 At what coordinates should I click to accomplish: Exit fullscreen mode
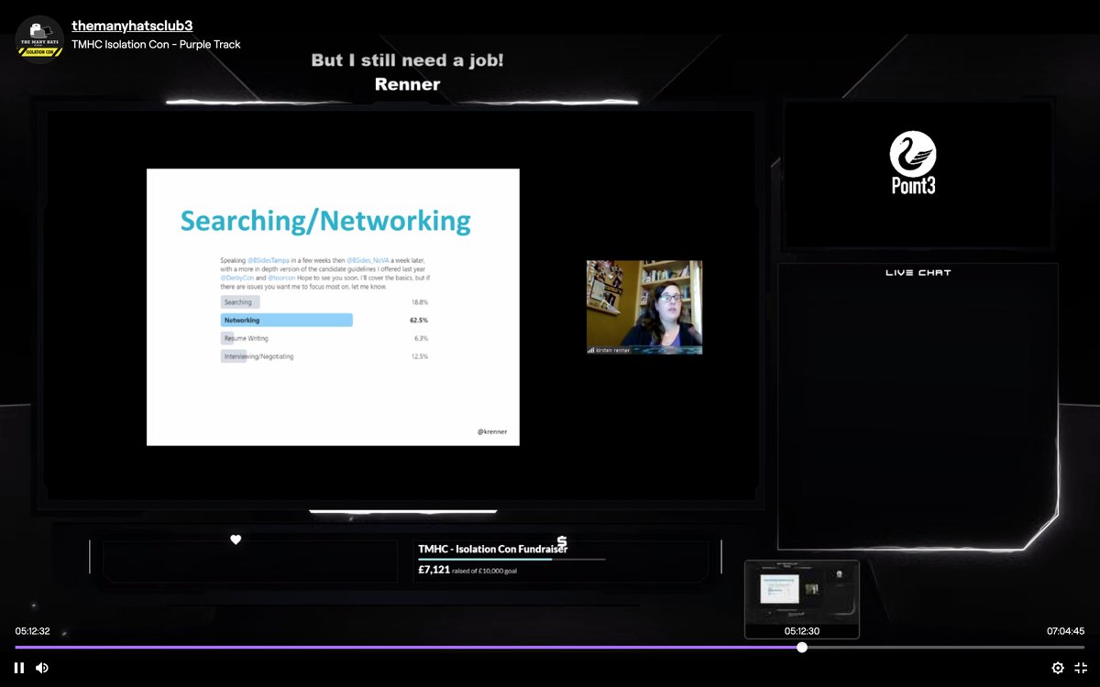pos(1081,668)
